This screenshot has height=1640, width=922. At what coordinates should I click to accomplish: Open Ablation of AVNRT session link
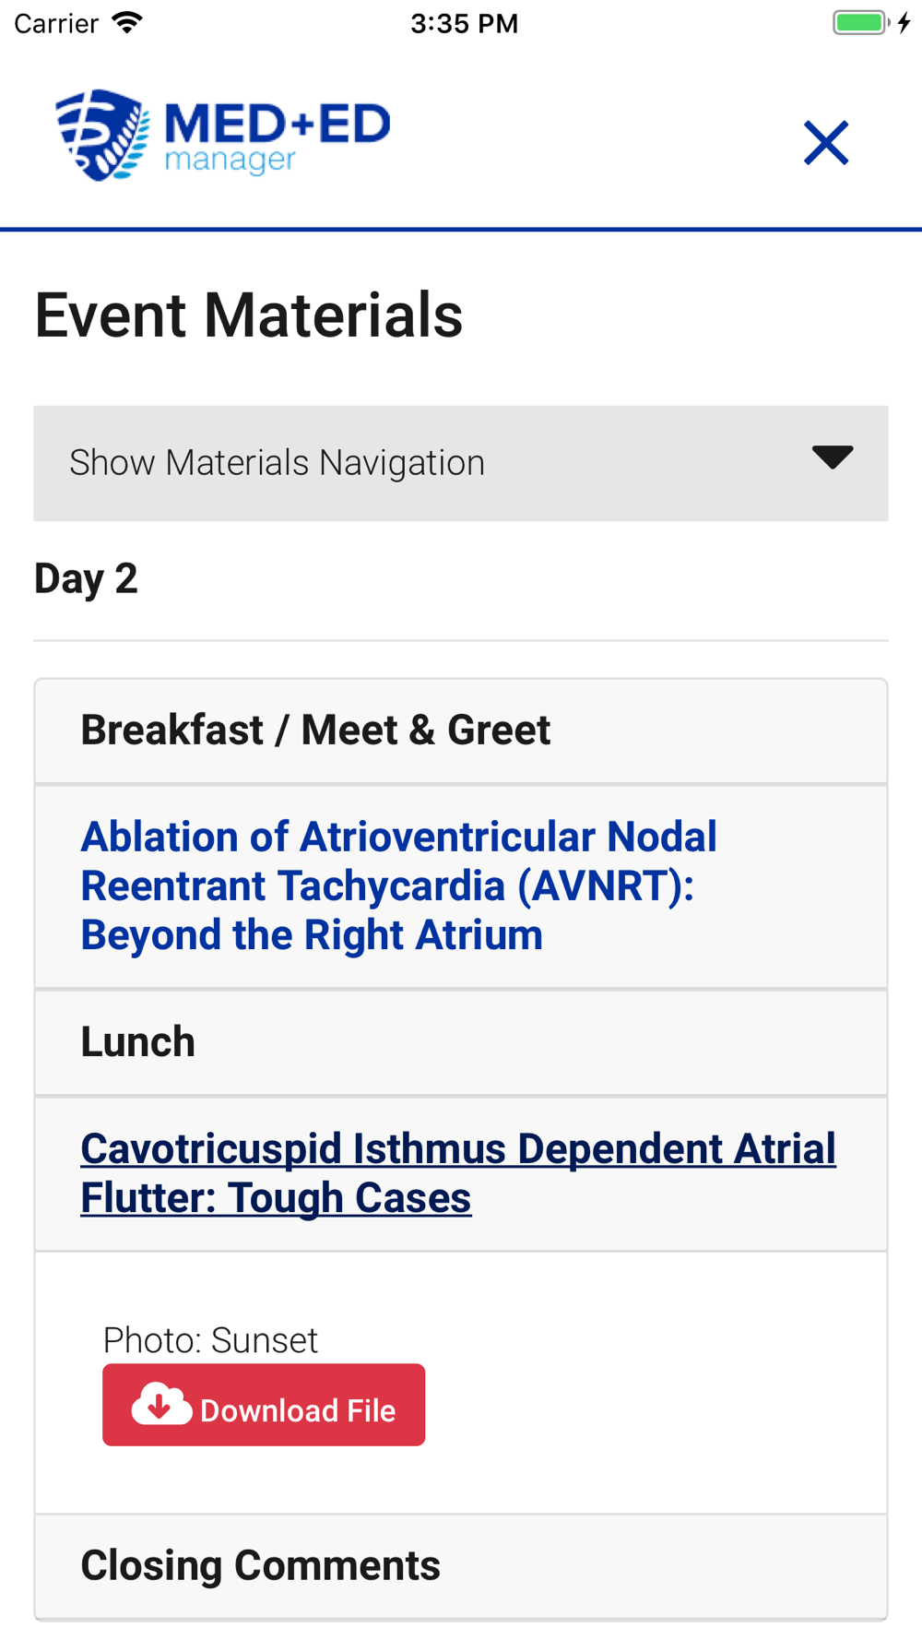398,885
